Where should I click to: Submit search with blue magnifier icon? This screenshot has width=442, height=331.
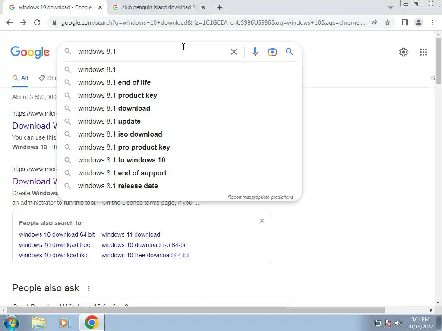[x=289, y=52]
